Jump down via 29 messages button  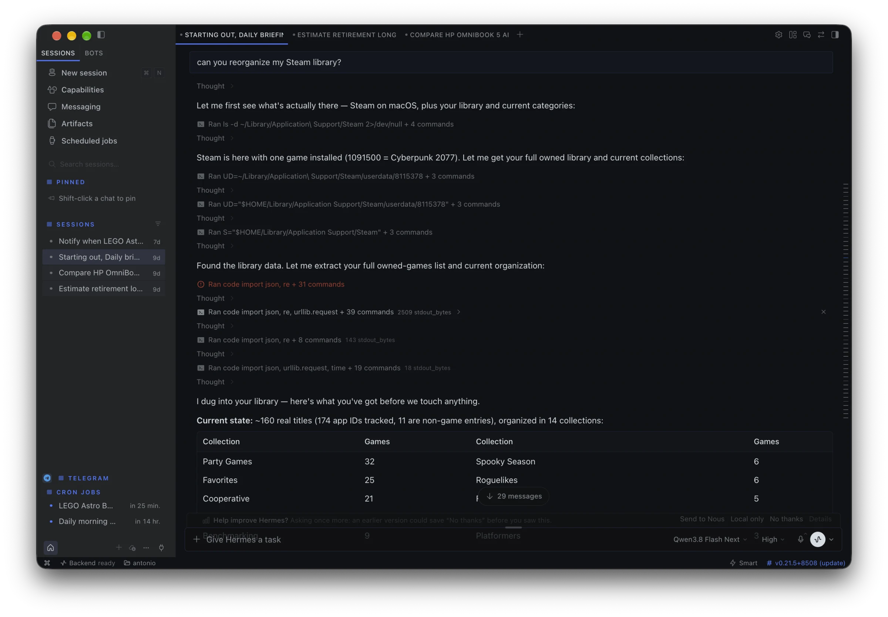[x=514, y=496]
